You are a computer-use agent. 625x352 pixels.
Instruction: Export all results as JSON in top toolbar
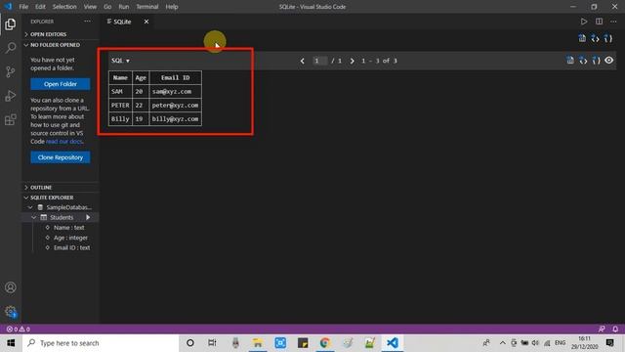click(x=607, y=38)
